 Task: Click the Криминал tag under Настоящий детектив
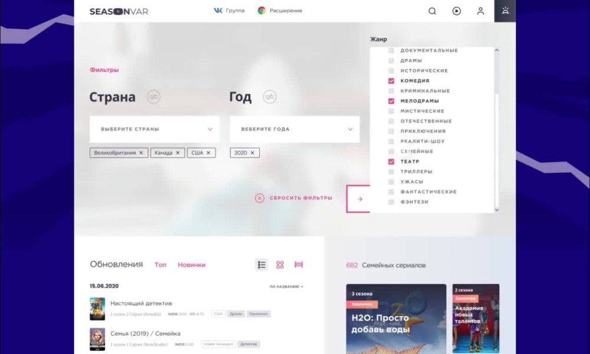click(258, 314)
